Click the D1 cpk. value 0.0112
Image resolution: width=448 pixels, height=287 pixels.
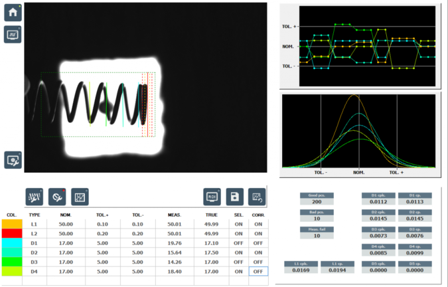[x=378, y=201]
